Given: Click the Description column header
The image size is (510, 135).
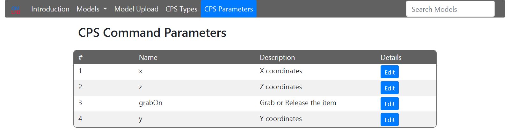Looking at the screenshot, I should tap(277, 57).
